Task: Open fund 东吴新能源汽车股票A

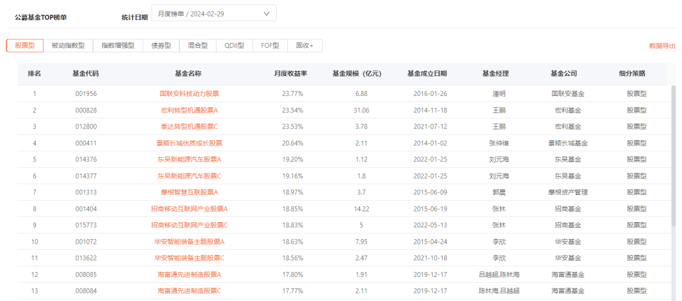Action: pos(189,160)
